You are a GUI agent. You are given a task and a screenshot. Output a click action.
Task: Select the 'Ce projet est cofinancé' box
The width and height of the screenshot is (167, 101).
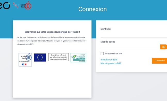pyautogui.click(x=59, y=57)
